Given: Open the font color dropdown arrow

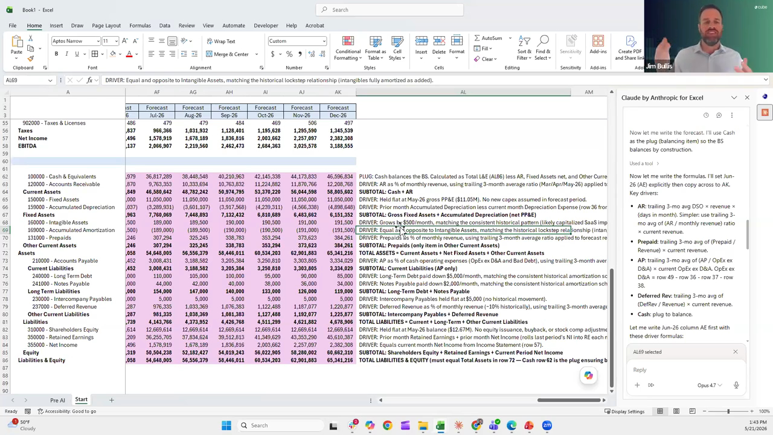Looking at the screenshot, I should [136, 54].
